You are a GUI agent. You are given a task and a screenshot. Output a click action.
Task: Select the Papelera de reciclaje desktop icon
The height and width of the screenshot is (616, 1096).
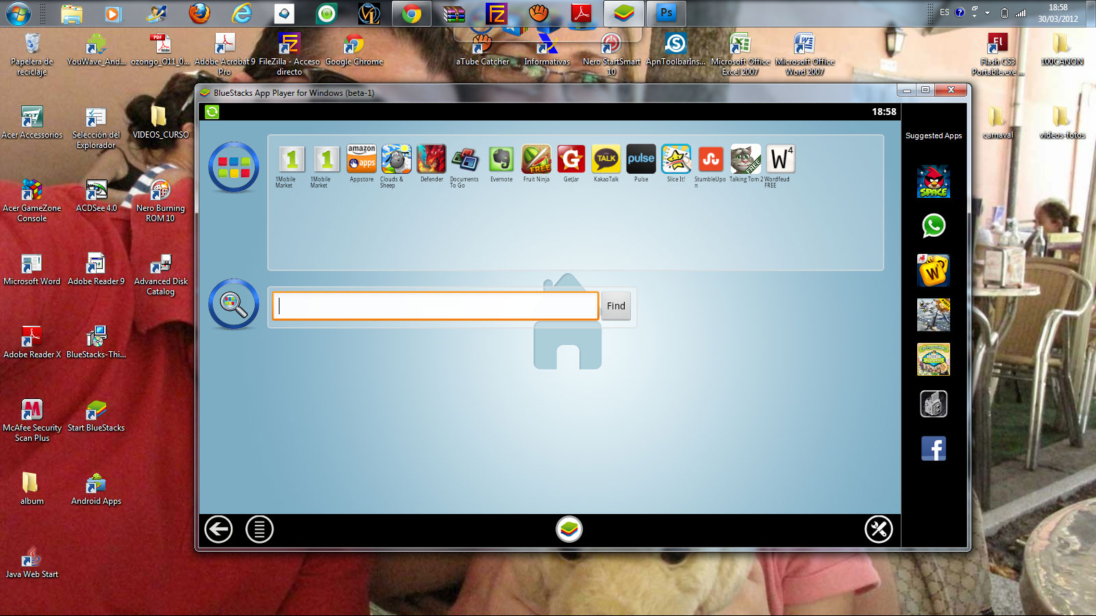pos(32,55)
